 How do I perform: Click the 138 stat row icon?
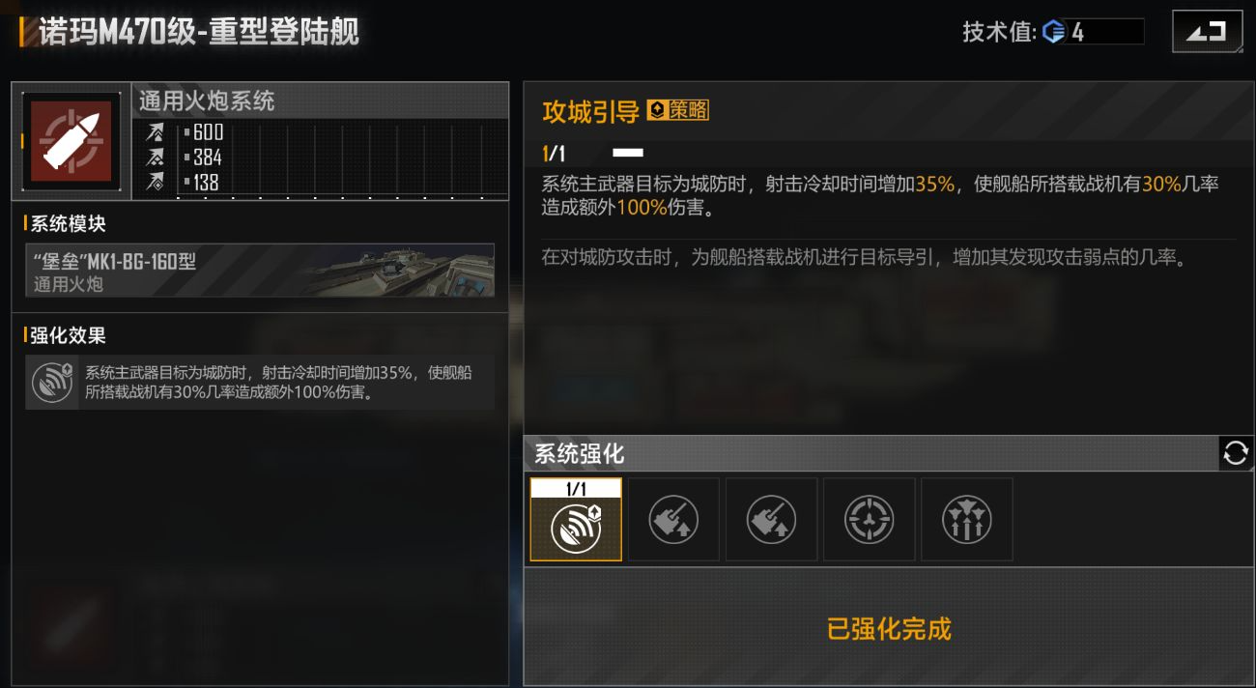click(x=155, y=182)
